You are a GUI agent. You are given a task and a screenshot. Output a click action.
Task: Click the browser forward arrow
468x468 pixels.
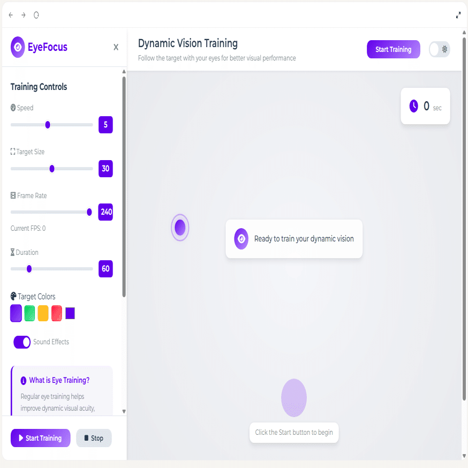point(23,15)
